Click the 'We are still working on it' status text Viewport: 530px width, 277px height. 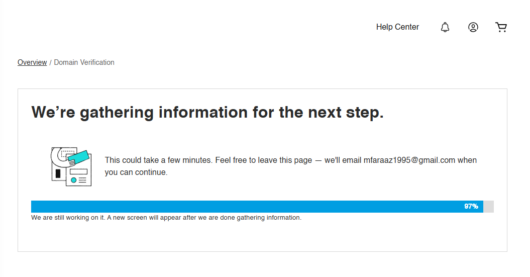(68, 218)
